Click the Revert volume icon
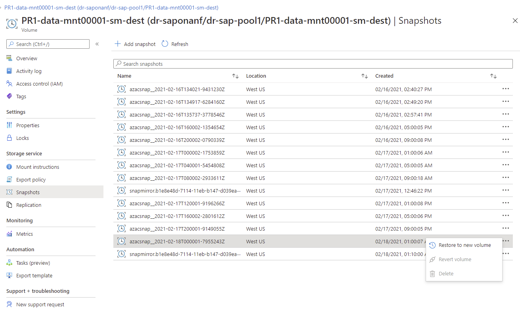Viewport: 520px width, 317px height. click(432, 260)
